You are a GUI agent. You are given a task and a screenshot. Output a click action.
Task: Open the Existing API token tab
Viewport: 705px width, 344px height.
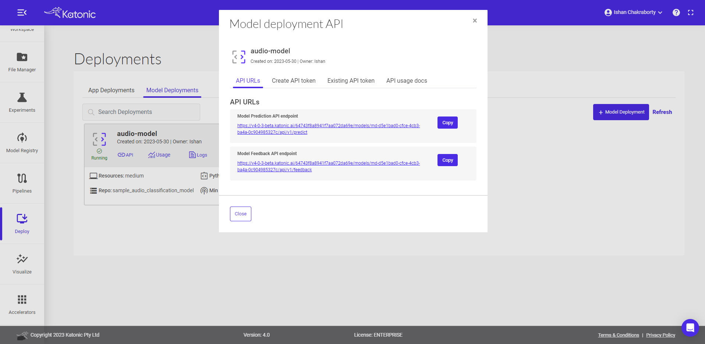[x=351, y=81]
